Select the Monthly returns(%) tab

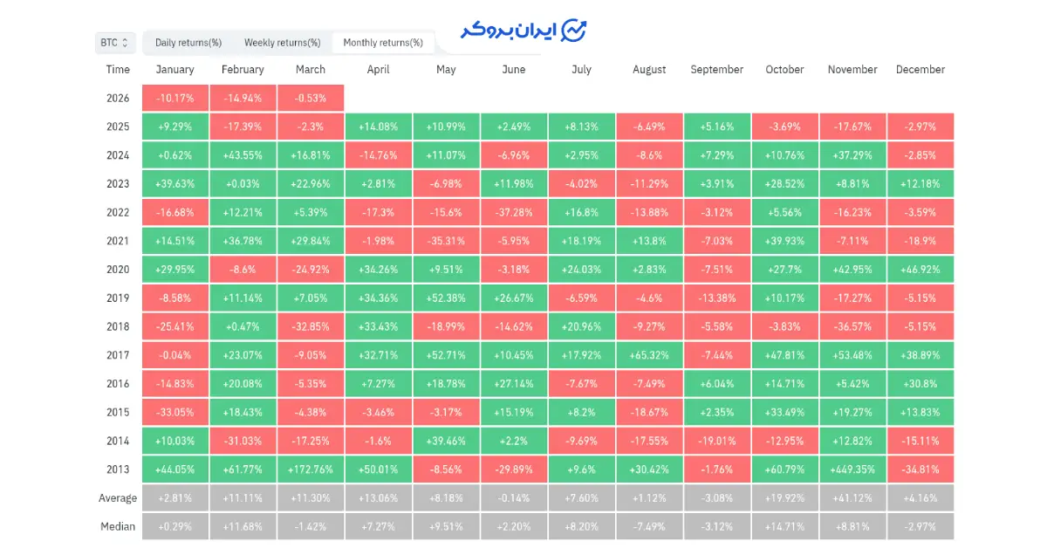(x=383, y=42)
